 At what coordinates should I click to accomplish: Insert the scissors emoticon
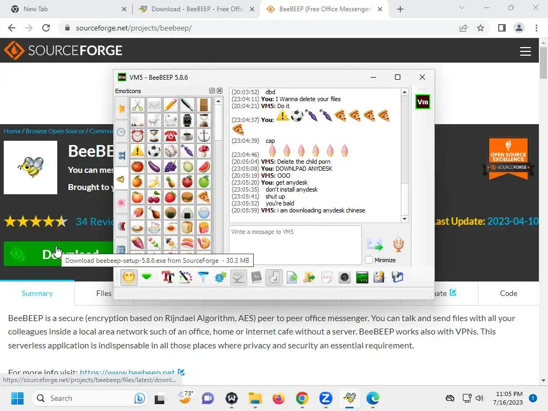click(x=138, y=105)
